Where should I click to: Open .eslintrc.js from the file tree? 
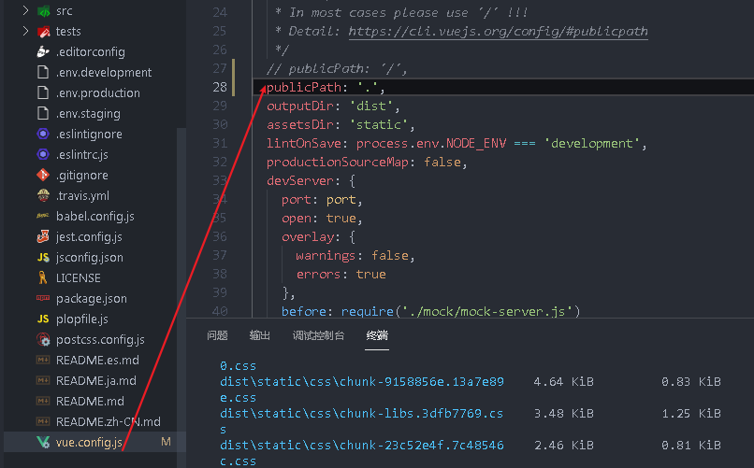coord(82,154)
